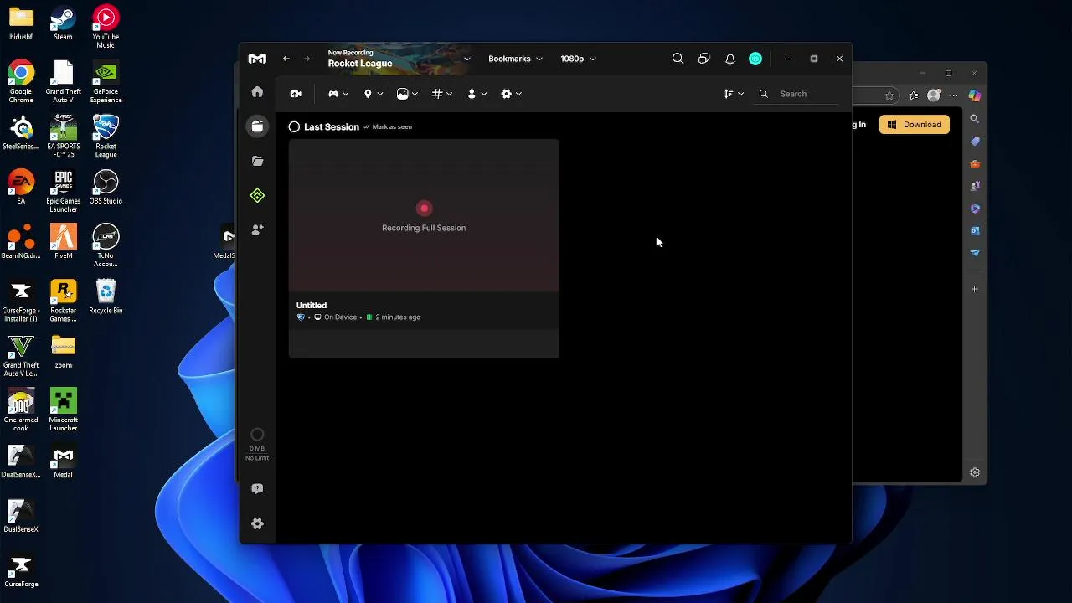Select the Last Session circle checkbox
The height and width of the screenshot is (603, 1072).
tap(294, 127)
